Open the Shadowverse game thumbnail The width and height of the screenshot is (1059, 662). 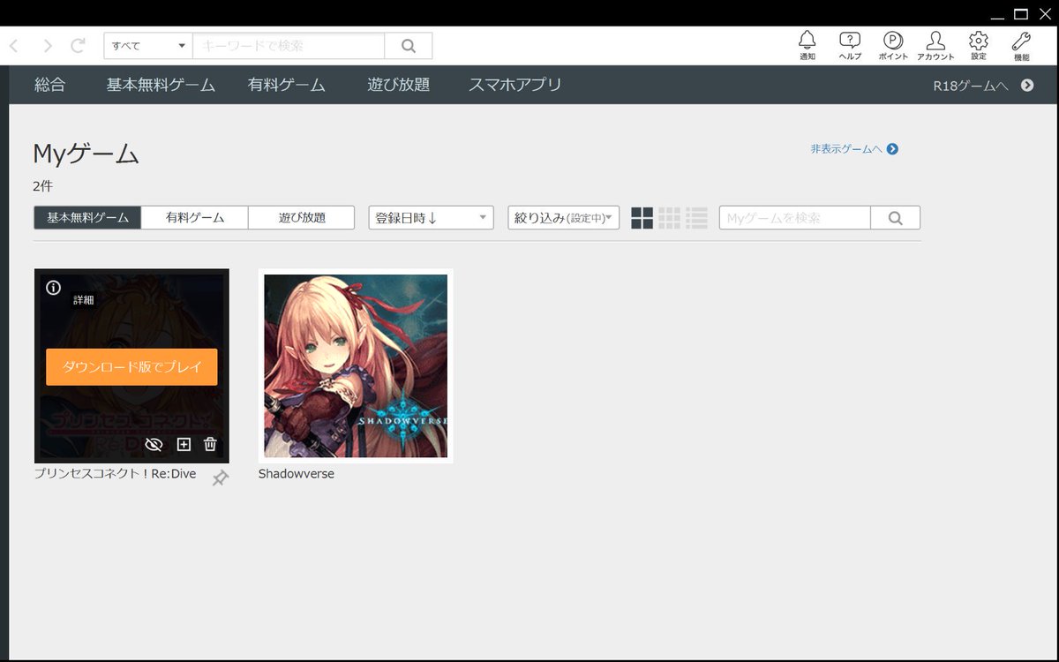pyautogui.click(x=356, y=366)
